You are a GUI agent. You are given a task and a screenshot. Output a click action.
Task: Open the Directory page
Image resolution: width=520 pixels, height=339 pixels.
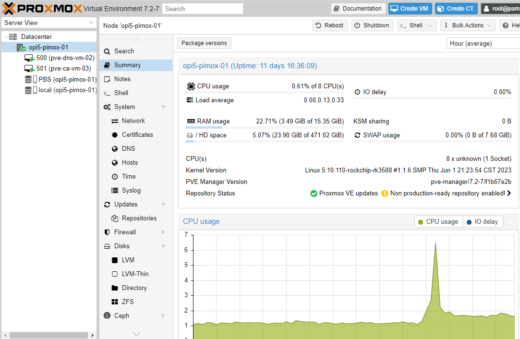click(x=136, y=288)
